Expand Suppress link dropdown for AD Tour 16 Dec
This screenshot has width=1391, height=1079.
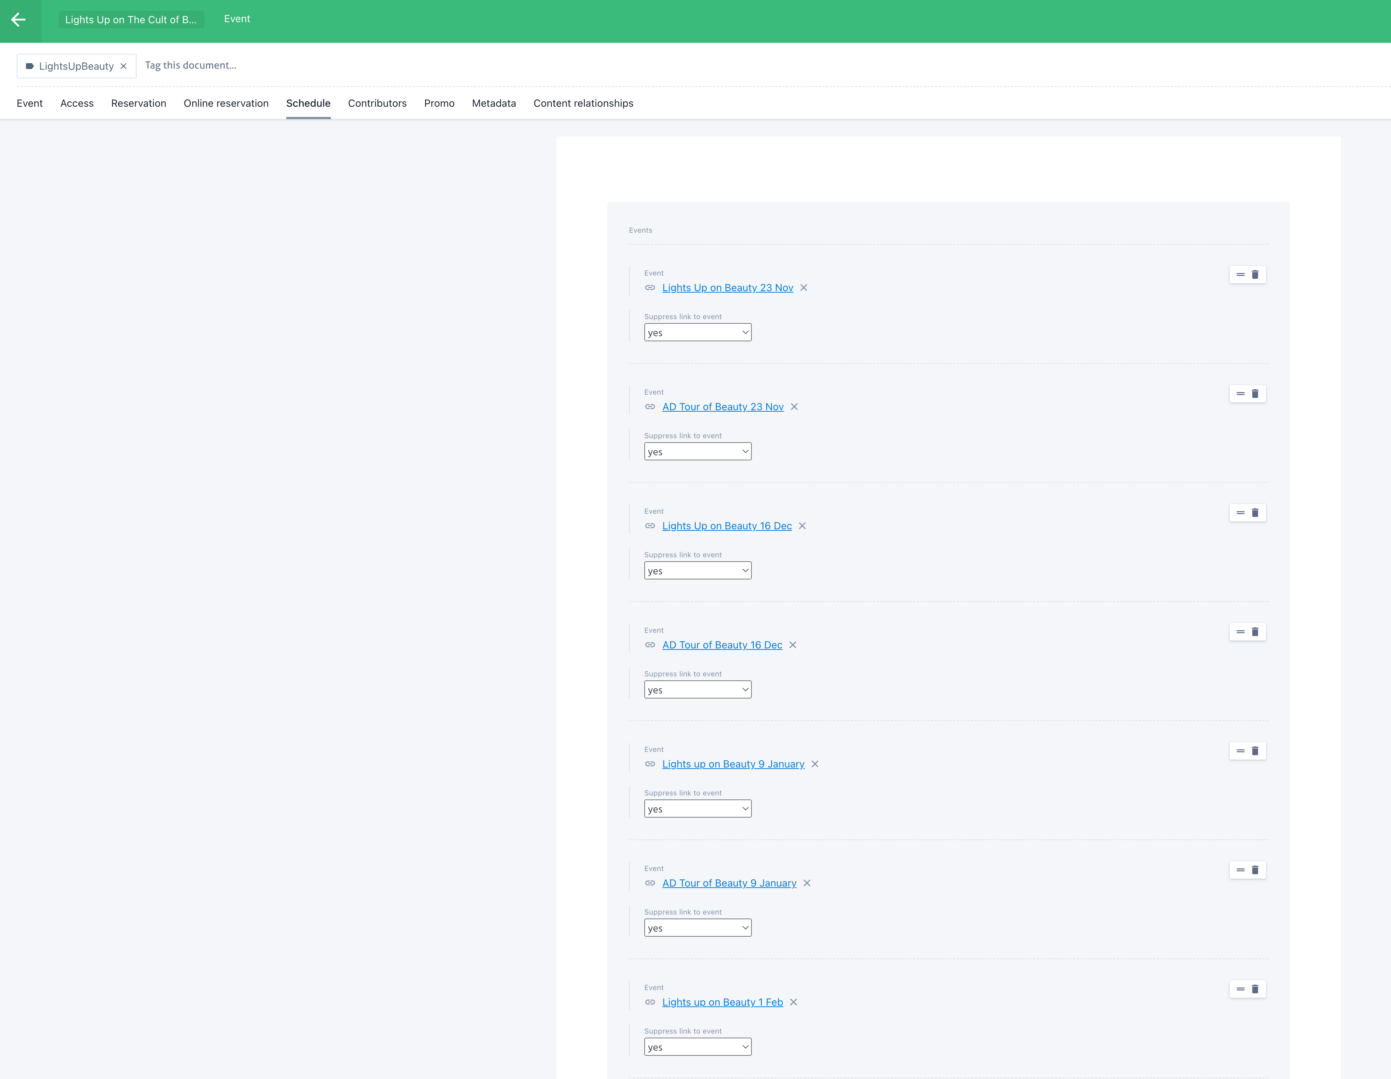coord(697,689)
